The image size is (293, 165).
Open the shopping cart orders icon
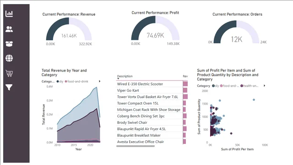[9, 73]
